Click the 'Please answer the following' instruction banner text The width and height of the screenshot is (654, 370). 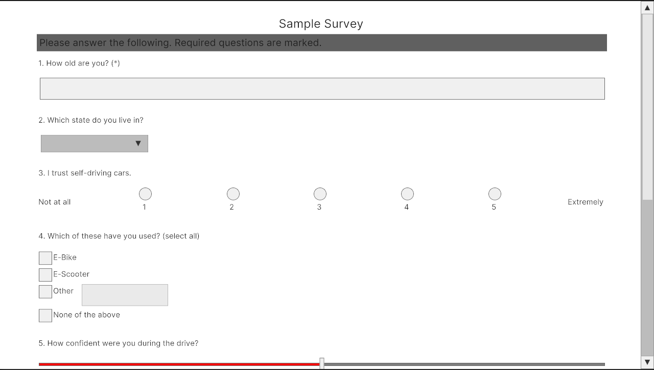point(180,43)
